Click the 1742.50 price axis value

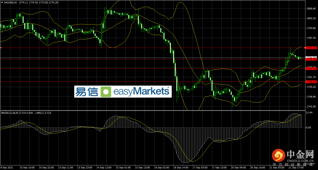[x=311, y=106]
